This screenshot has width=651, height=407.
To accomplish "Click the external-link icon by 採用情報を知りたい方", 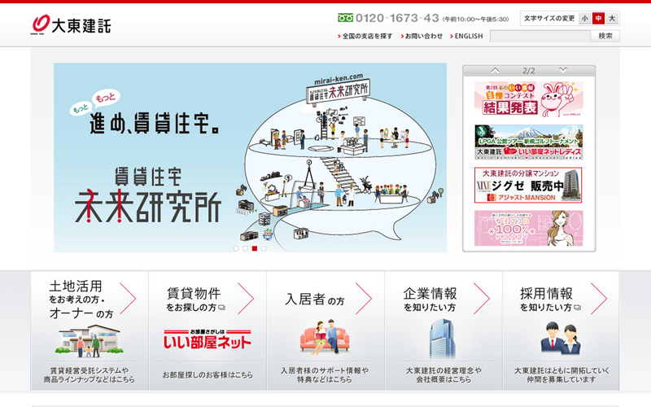I will (577, 308).
